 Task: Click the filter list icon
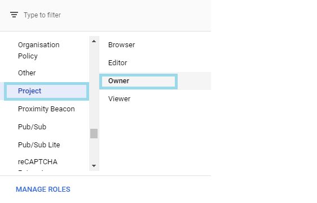(14, 15)
